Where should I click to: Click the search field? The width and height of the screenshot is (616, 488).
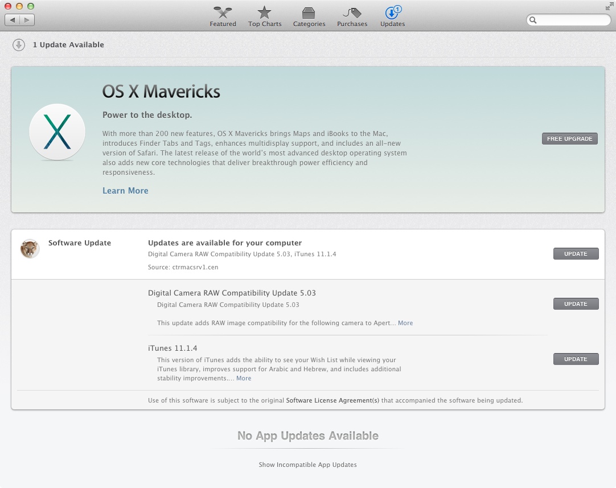tap(569, 20)
